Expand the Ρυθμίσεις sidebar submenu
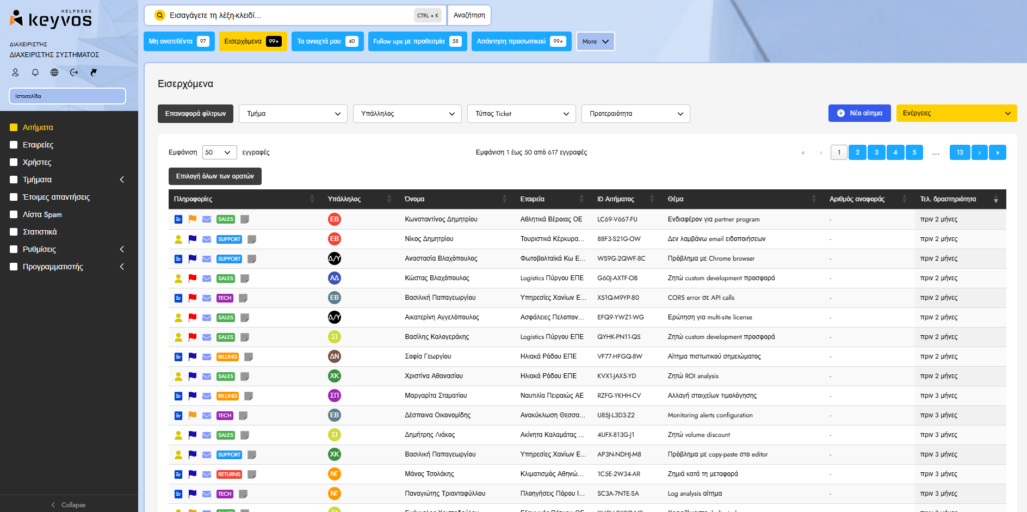The width and height of the screenshot is (1027, 512). 122,249
